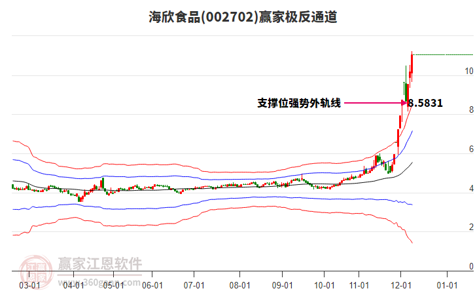Click the 03-01 date axis label

pos(29,285)
